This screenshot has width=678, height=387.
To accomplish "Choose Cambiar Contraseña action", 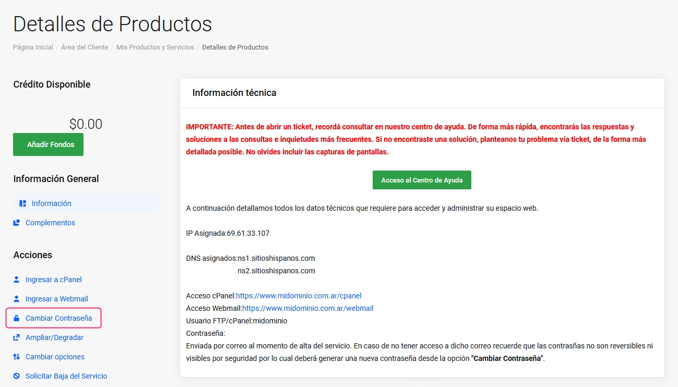I will [x=58, y=318].
